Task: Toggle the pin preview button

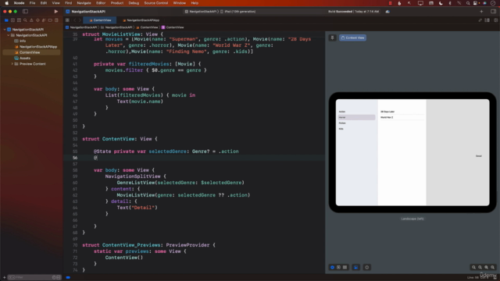Action: click(332, 37)
